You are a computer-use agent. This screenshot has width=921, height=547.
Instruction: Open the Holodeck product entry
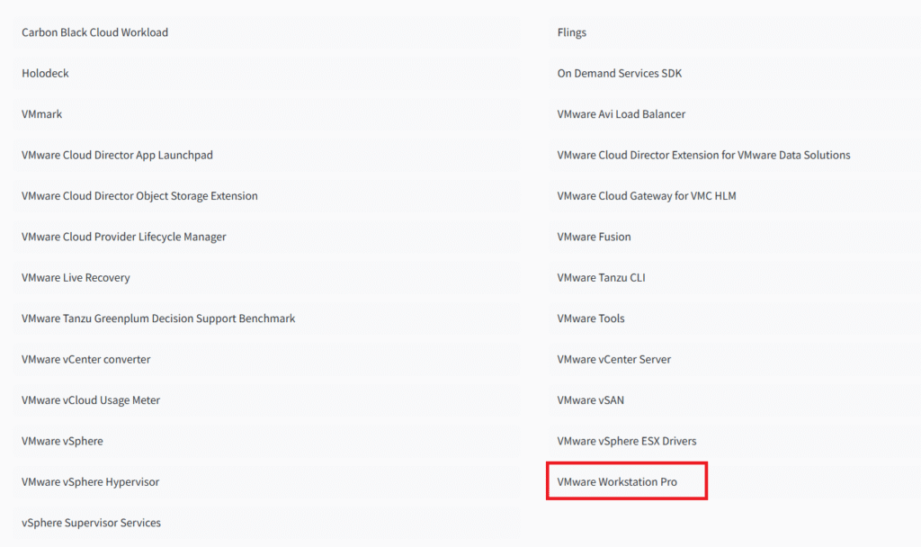pos(45,73)
